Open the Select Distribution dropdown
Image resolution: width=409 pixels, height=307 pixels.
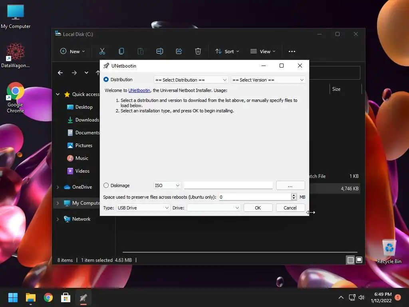point(191,80)
